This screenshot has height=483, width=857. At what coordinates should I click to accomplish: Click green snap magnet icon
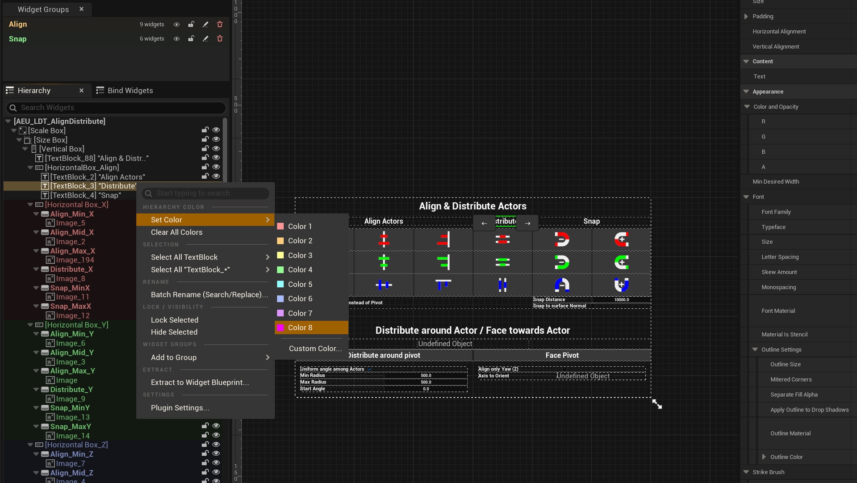(562, 262)
